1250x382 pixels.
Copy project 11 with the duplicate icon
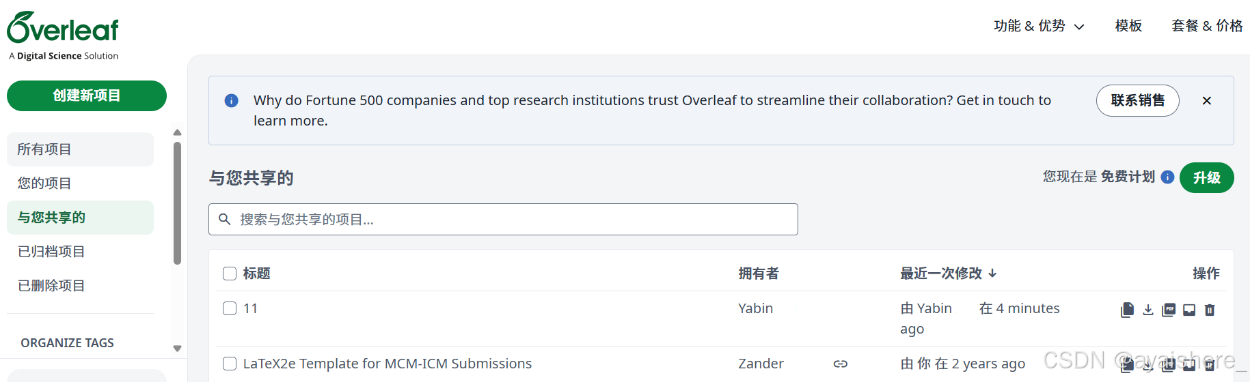click(1127, 310)
